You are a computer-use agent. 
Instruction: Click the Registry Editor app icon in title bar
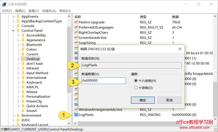click(4, 4)
